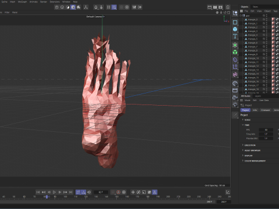Image resolution: width=279 pixels, height=209 pixels.
Task: Click the Symmetry icon in top toolbar
Action: click(x=134, y=8)
